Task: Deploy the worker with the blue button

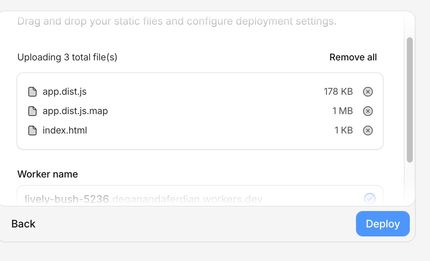Action: [383, 224]
